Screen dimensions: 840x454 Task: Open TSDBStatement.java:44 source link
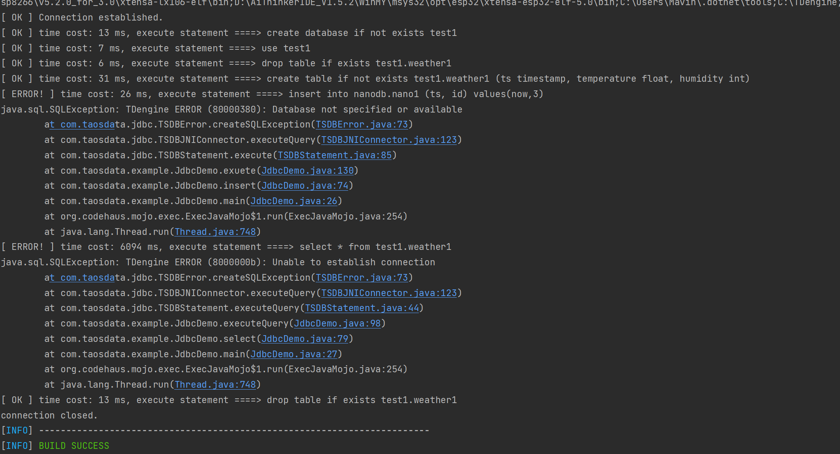coord(362,308)
